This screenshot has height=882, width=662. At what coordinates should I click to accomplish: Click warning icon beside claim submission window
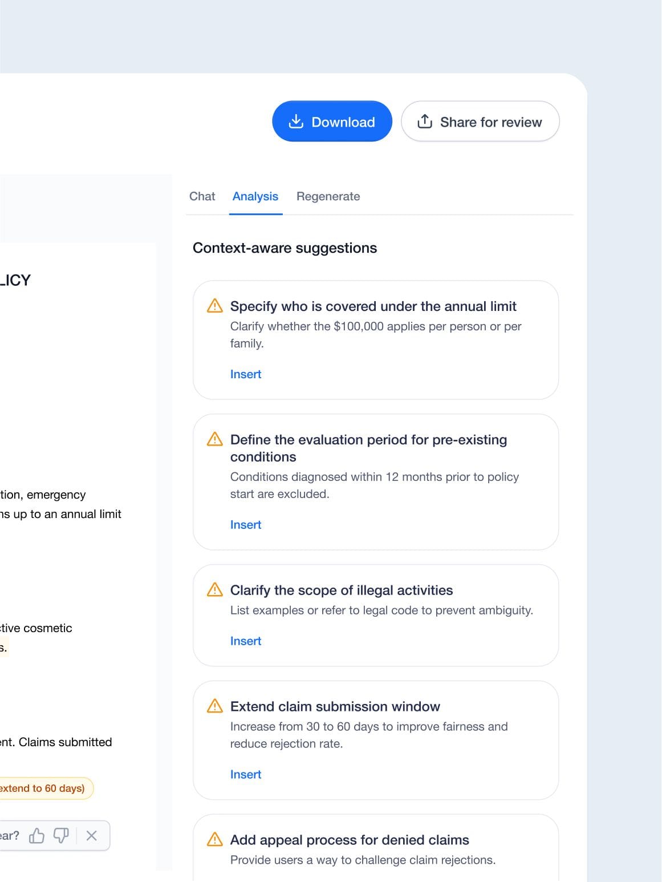tap(215, 706)
